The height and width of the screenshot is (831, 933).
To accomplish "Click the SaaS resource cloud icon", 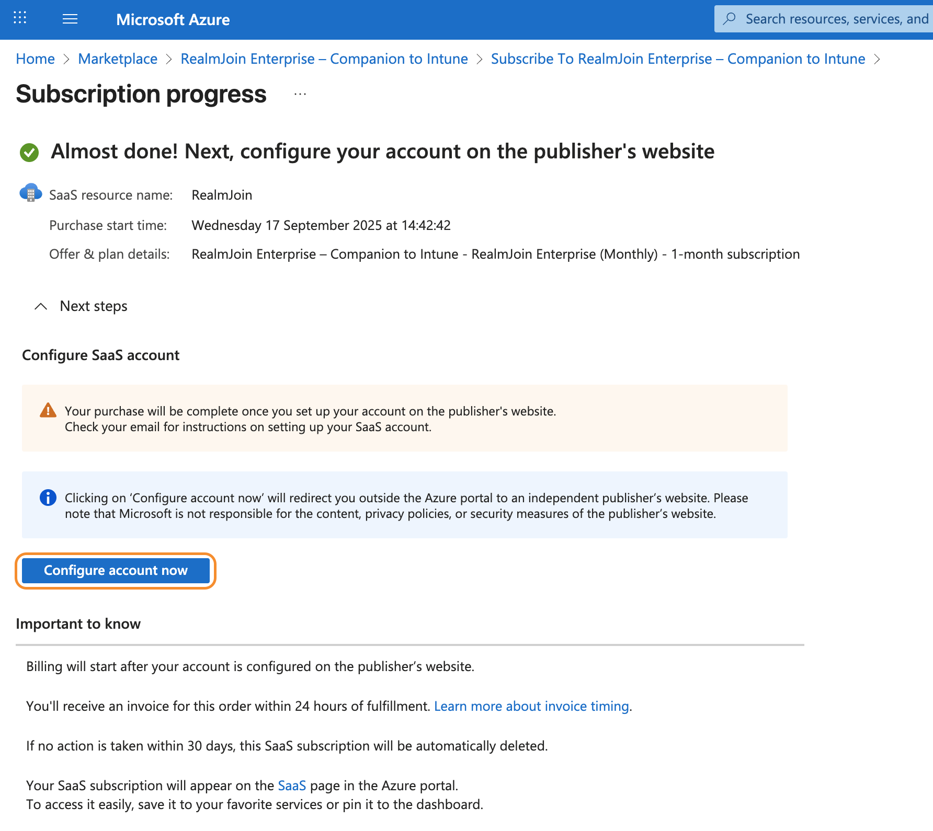I will click(x=30, y=193).
